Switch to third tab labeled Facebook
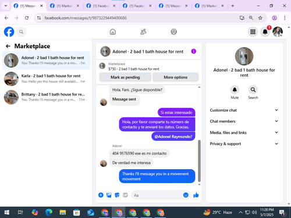The width and height of the screenshot is (291, 218). 101,6
